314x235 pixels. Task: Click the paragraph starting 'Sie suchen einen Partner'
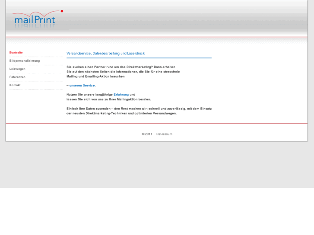point(123,72)
